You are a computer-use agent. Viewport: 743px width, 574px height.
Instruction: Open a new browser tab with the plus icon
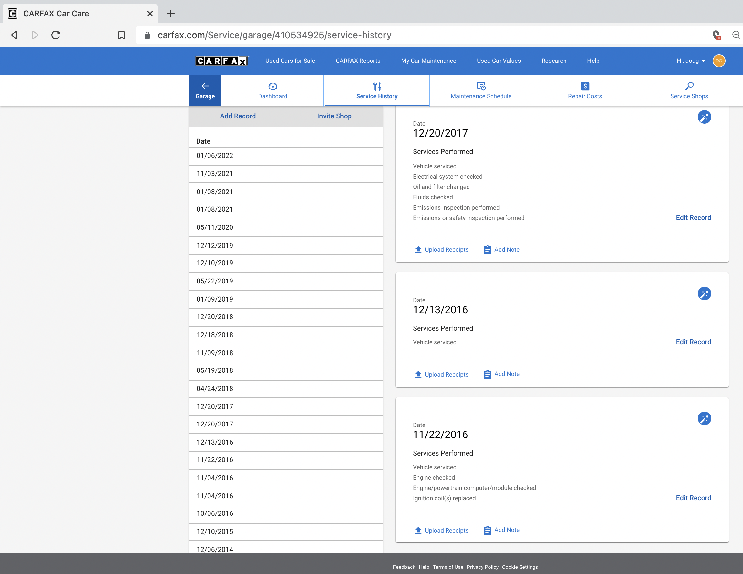[171, 14]
